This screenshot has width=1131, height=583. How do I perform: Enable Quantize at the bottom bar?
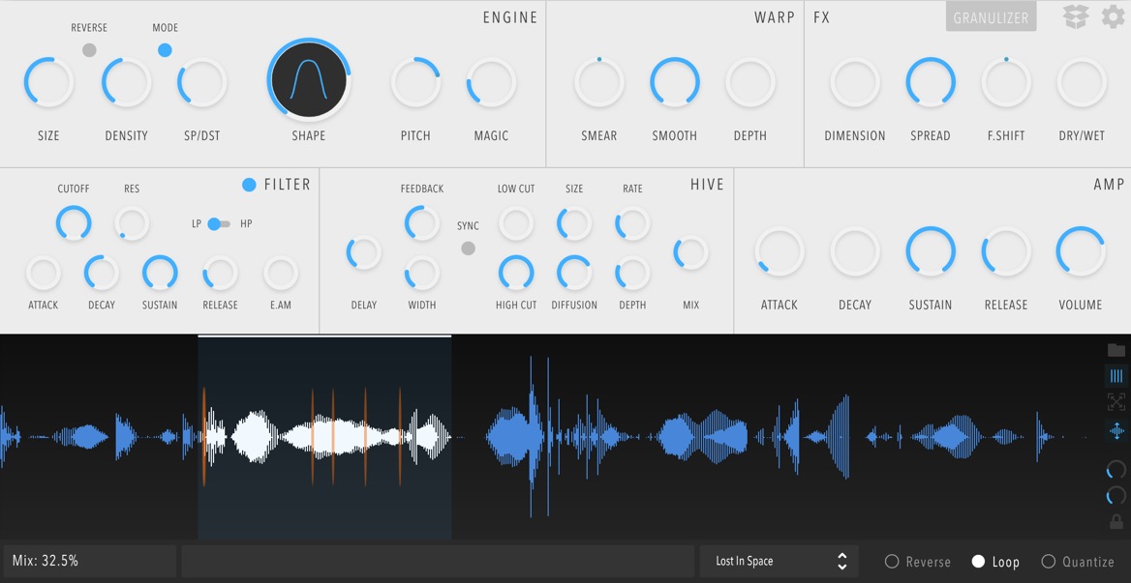1048,561
